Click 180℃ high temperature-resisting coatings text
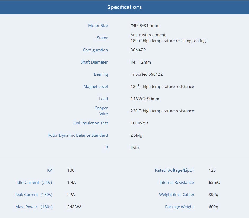The width and height of the screenshot is (249, 218). [169, 41]
